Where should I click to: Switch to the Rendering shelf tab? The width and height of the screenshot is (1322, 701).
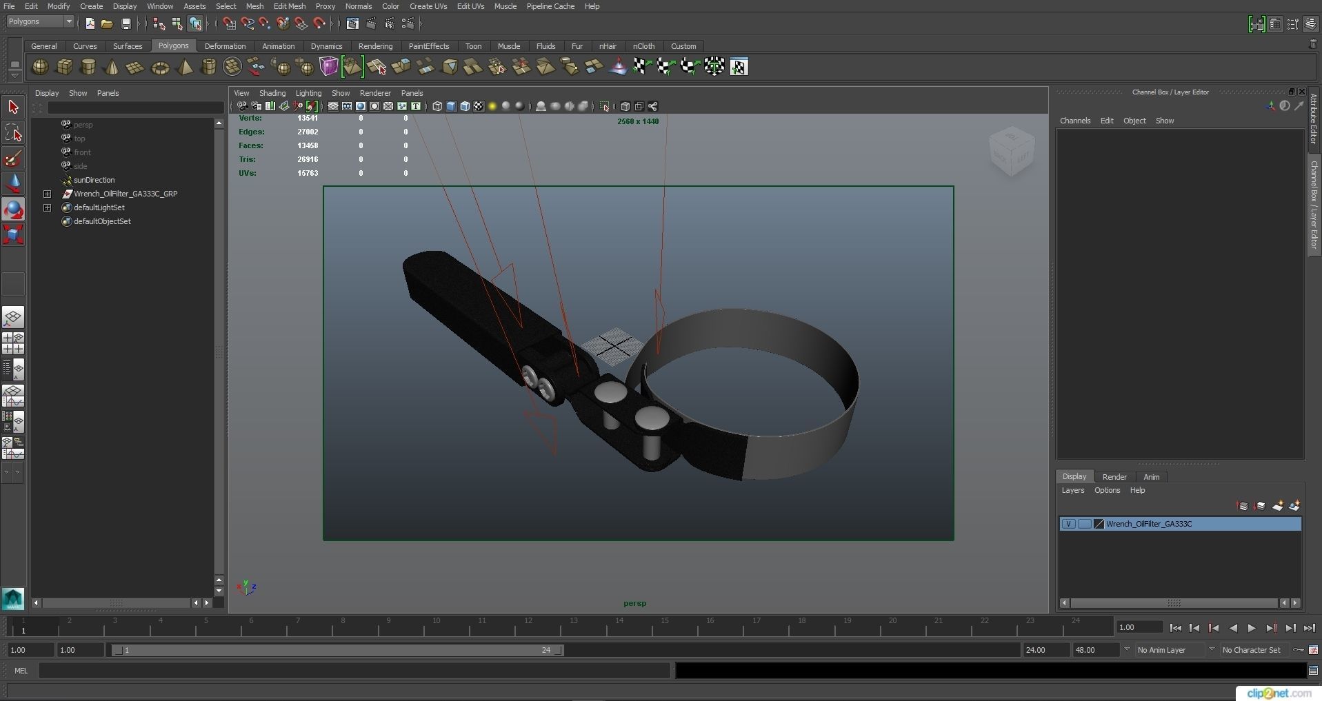point(375,46)
